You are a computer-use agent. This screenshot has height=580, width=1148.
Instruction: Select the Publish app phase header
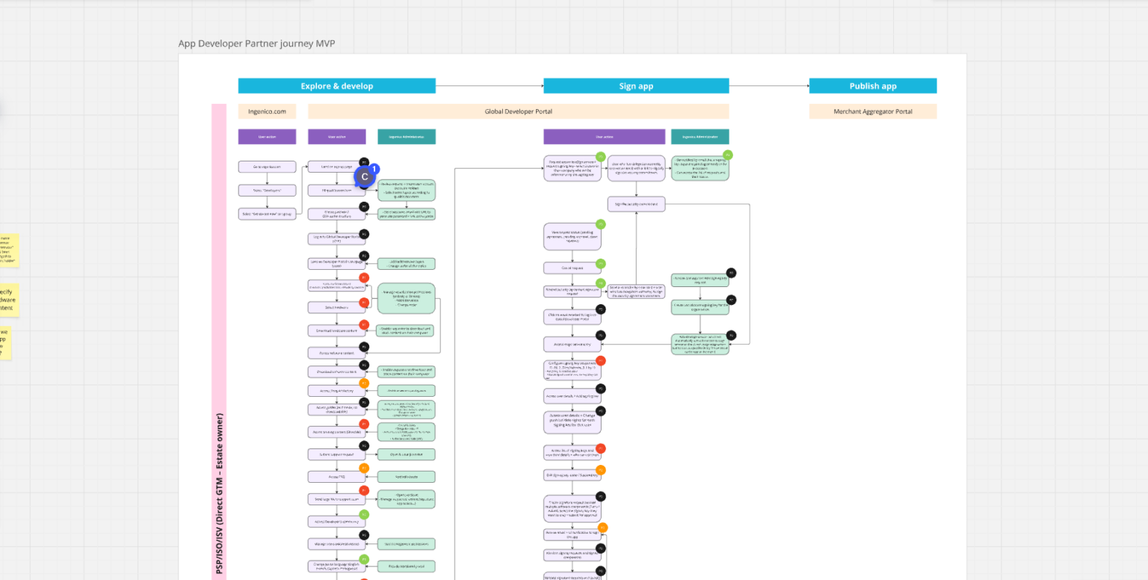tap(872, 85)
